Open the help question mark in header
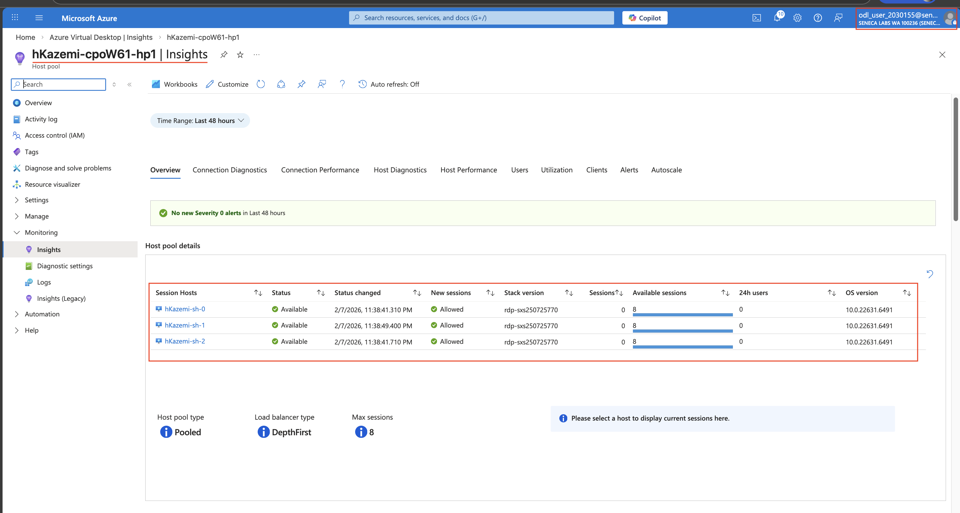The image size is (960, 513). pyautogui.click(x=818, y=18)
